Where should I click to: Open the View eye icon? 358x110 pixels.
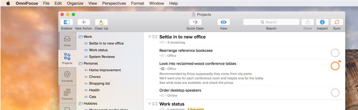[223, 22]
